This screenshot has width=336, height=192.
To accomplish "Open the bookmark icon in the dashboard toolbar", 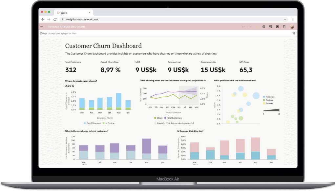I will 284,27.
